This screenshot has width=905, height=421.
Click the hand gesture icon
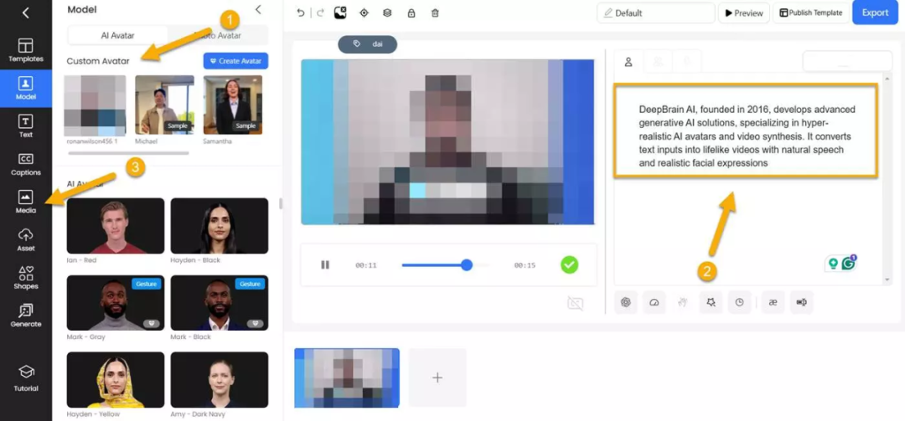(683, 302)
